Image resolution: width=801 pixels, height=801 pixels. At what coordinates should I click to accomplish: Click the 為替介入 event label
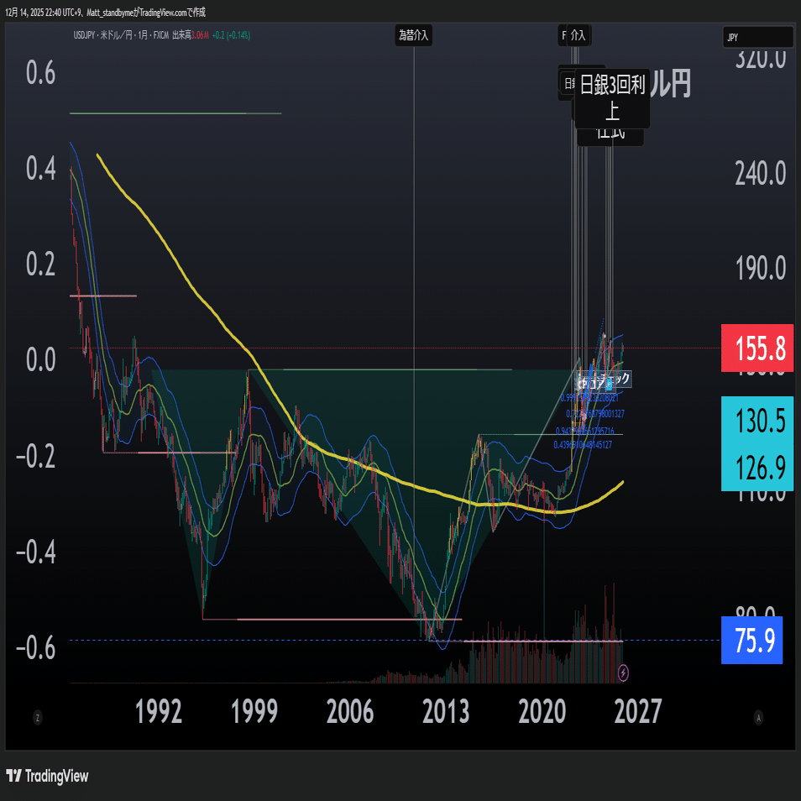coord(414,35)
